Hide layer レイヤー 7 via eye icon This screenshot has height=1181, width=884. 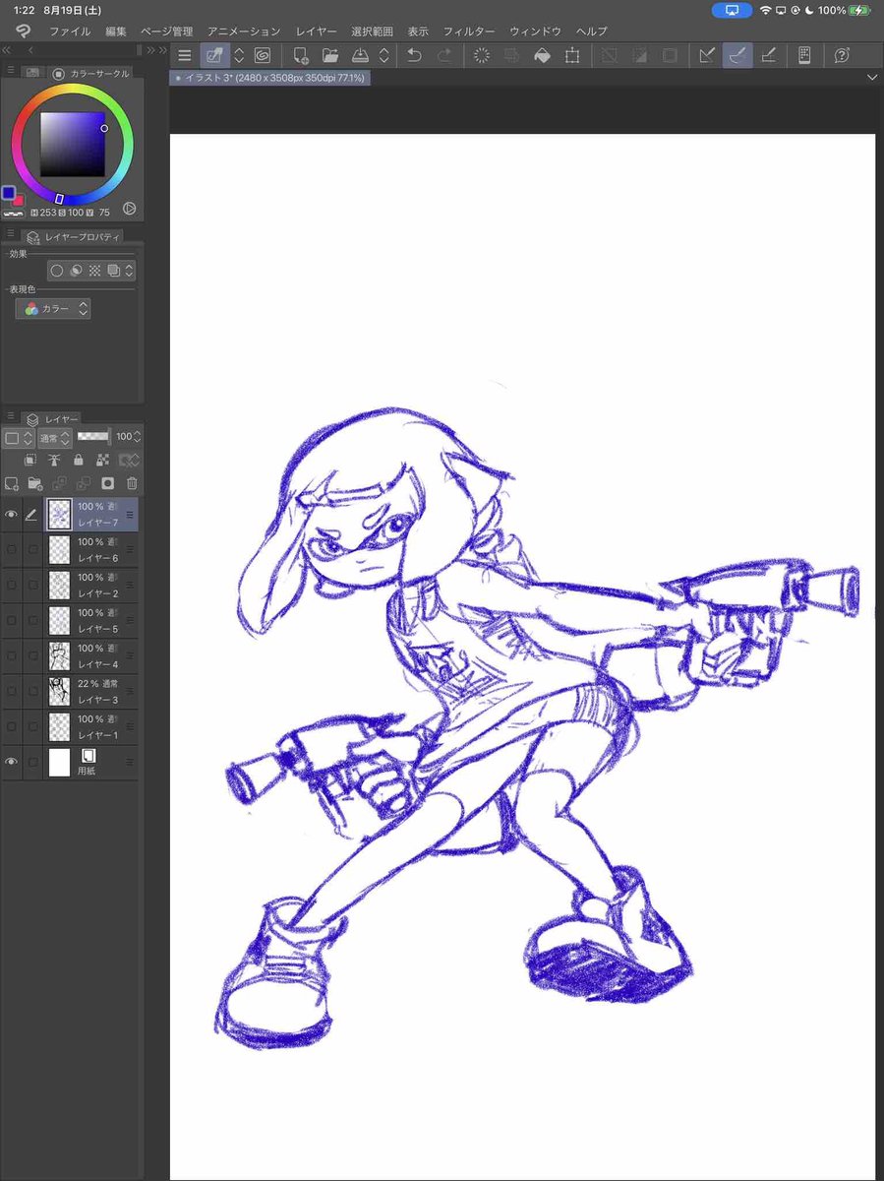tap(12, 514)
